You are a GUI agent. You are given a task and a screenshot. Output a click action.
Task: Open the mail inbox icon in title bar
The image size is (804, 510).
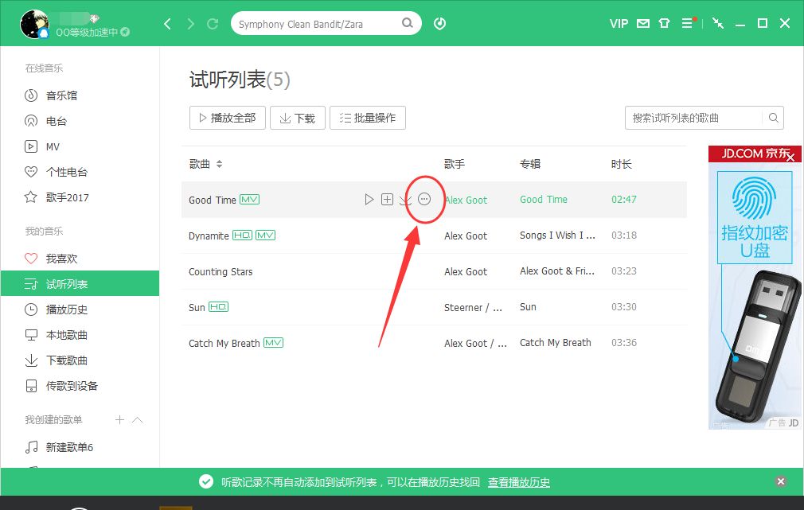click(643, 24)
